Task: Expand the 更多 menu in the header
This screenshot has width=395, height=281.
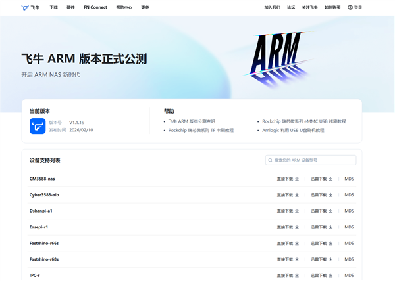Action: (145, 7)
